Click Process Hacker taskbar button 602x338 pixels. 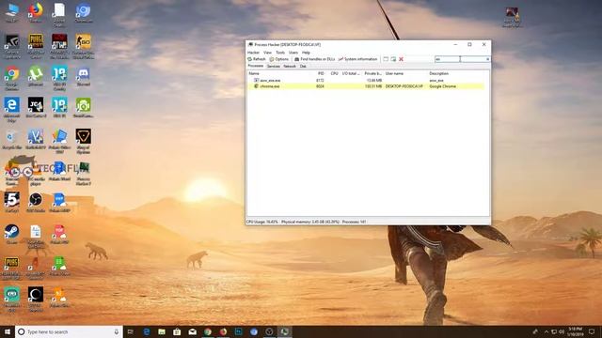[x=284, y=331]
